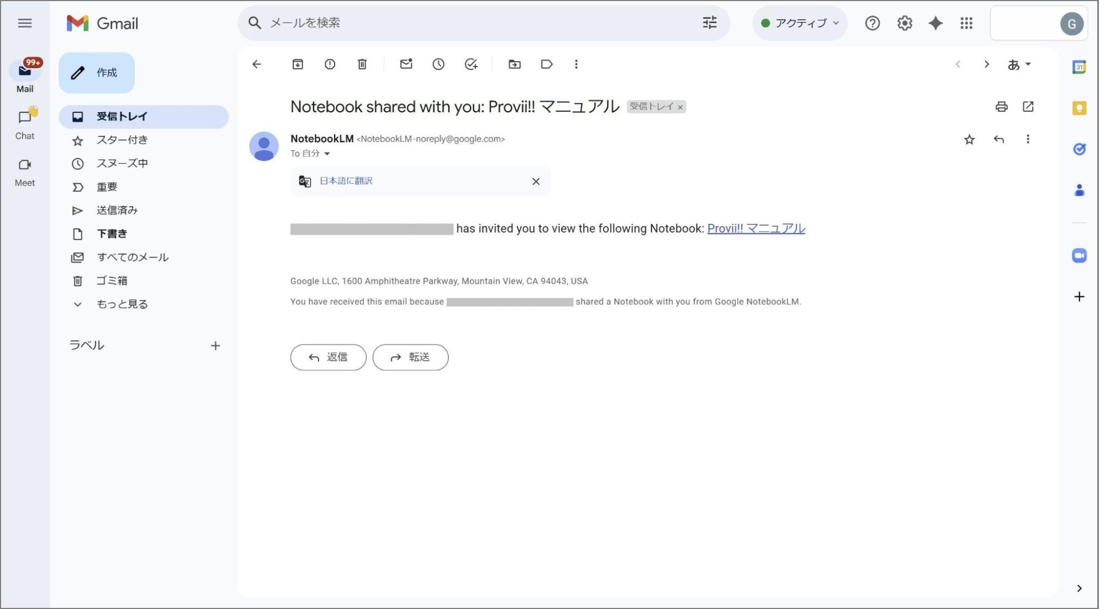Screen dimensions: 1100x609
Task: Open Meet in the left rail
Action: [25, 172]
